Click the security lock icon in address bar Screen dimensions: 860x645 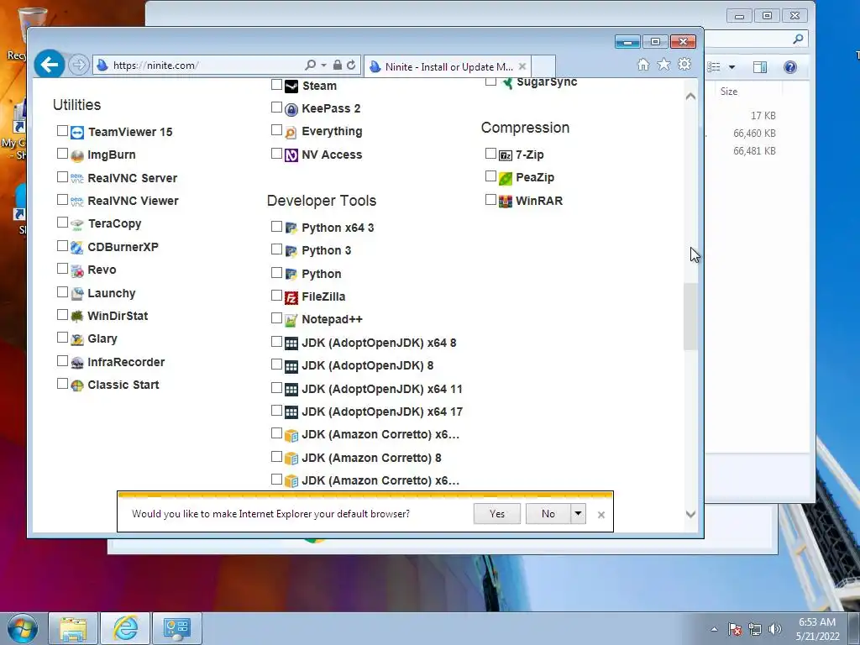click(338, 66)
